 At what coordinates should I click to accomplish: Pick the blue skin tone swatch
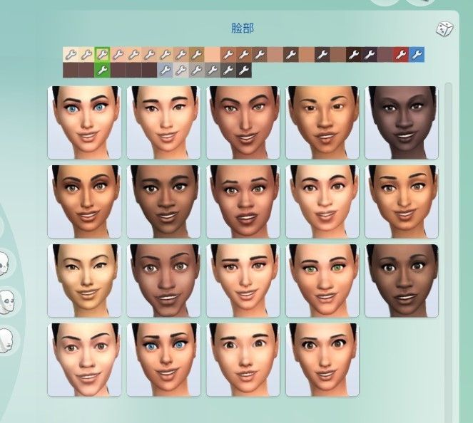[x=417, y=55]
